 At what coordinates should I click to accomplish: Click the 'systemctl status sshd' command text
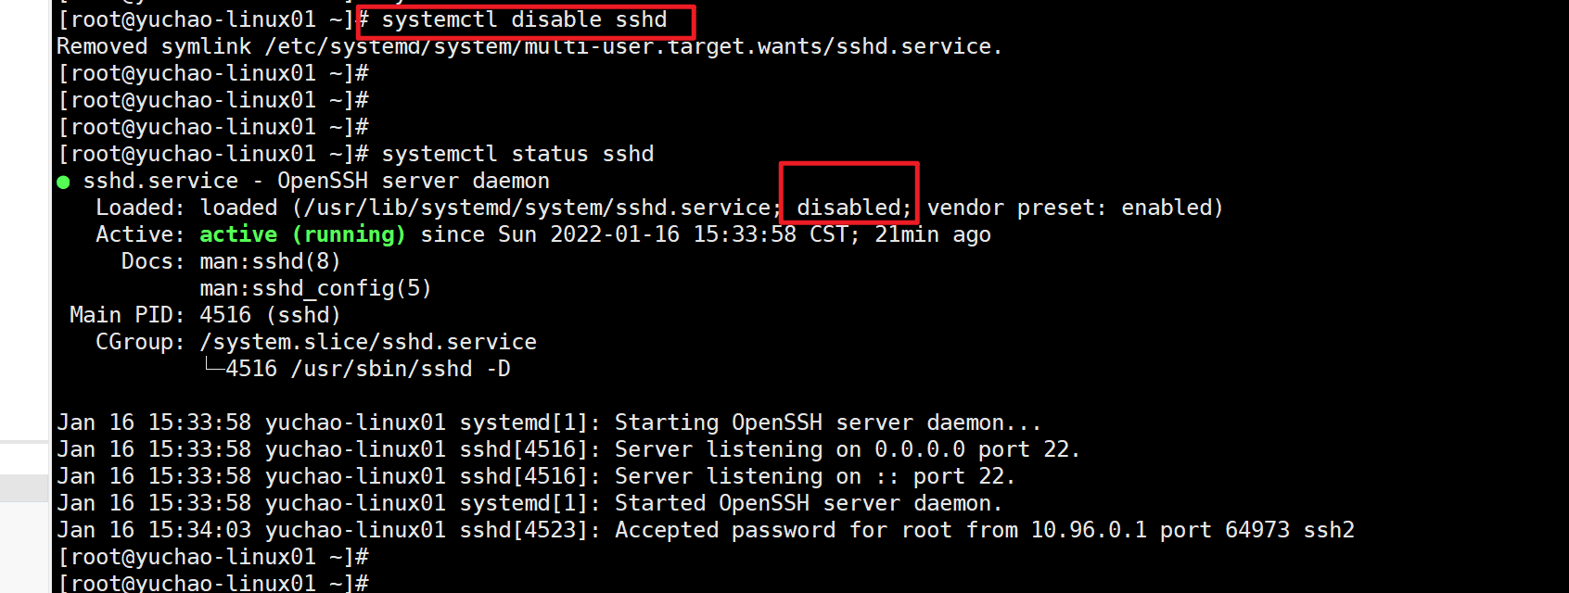(x=517, y=154)
